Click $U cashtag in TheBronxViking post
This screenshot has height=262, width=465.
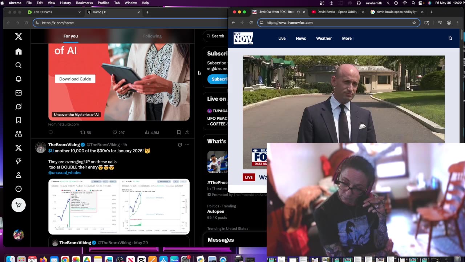coord(51,151)
